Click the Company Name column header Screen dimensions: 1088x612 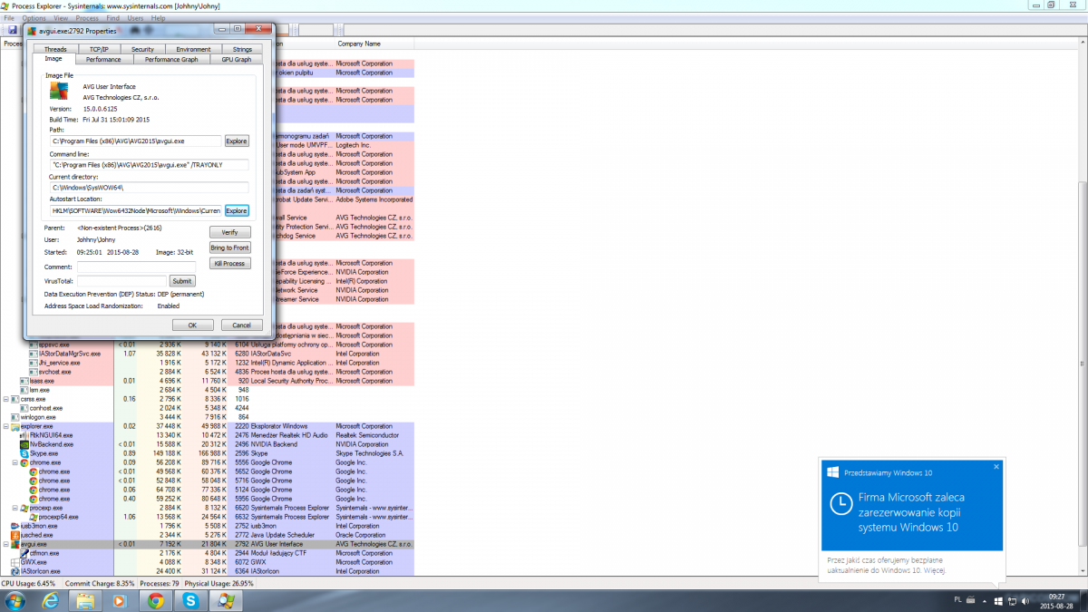(x=359, y=44)
